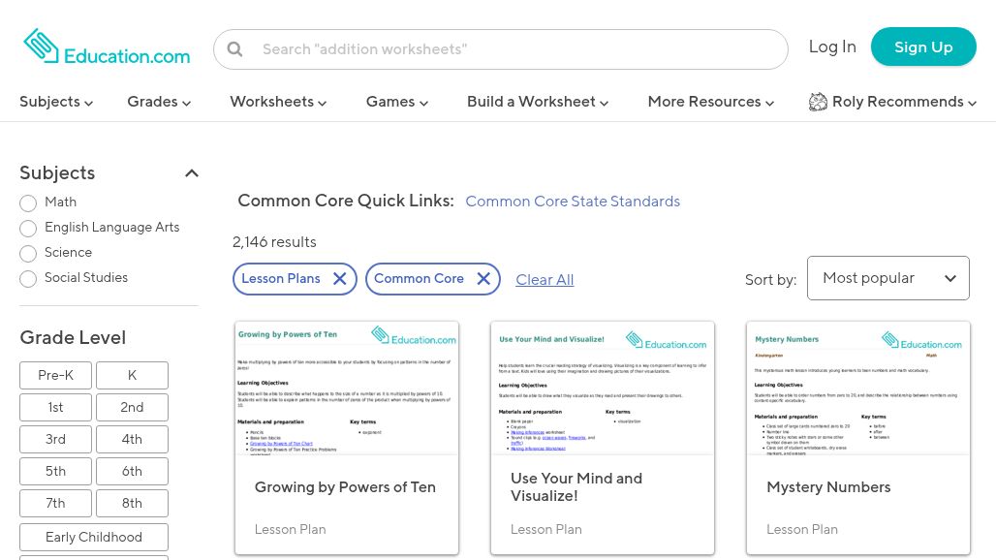
Task: Expand the Worksheets navigation menu
Action: point(278,102)
